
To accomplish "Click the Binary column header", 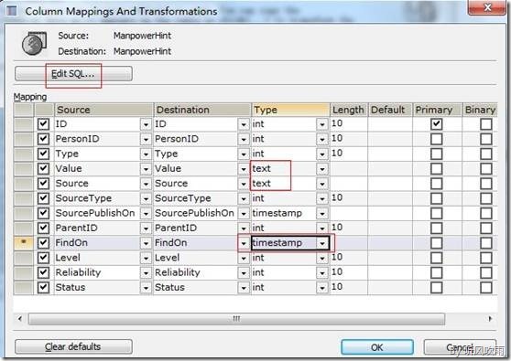I will 480,110.
